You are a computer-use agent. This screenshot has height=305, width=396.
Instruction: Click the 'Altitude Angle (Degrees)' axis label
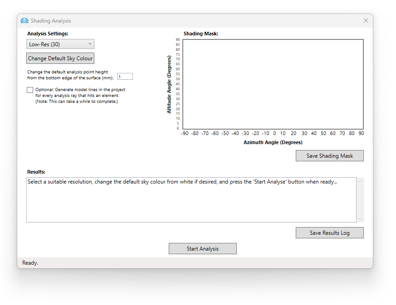pos(169,84)
